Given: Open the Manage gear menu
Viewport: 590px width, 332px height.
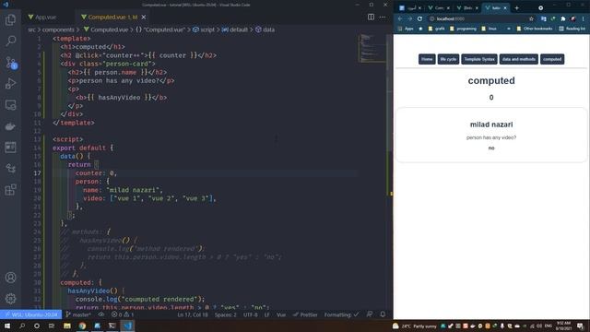Looking at the screenshot, I should pyautogui.click(x=10, y=299).
